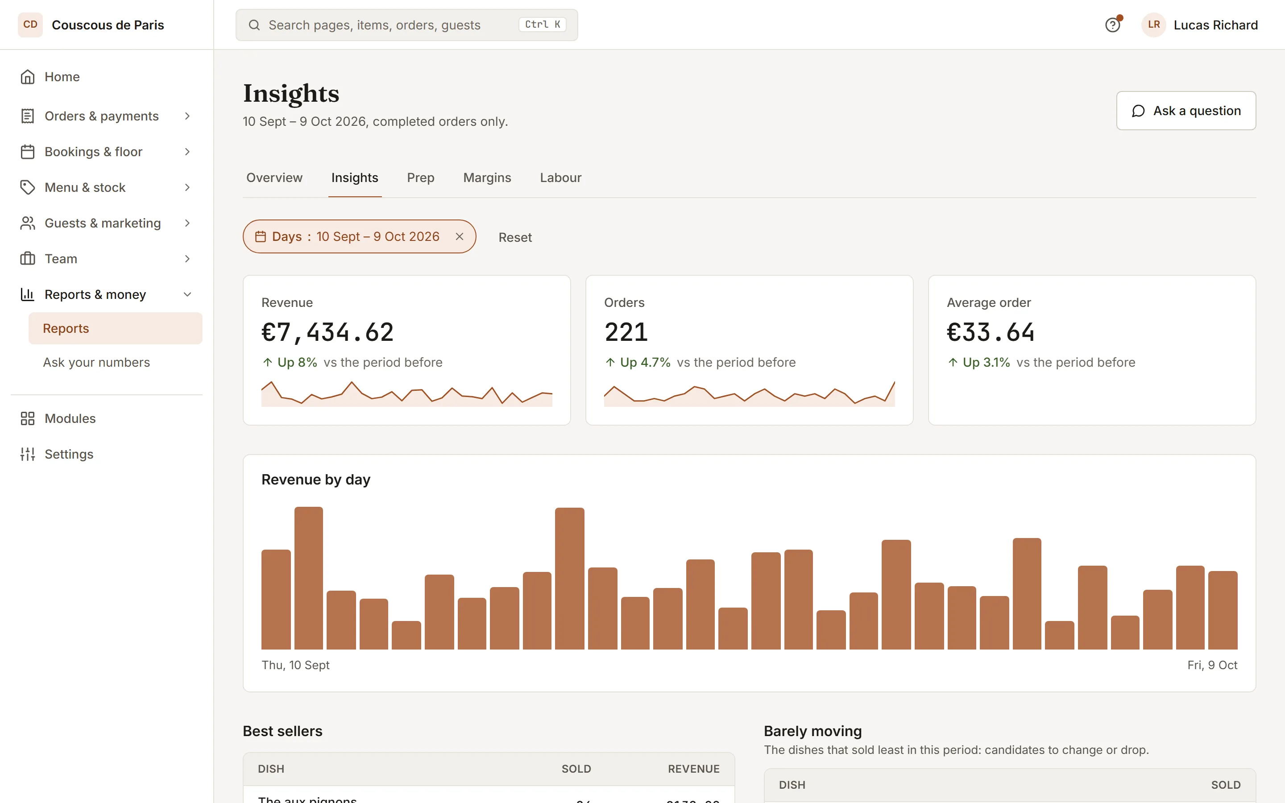Expand Bookings & floor submenu chevron

[187, 152]
